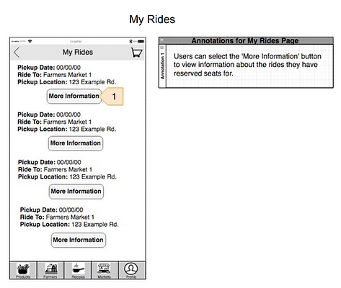This screenshot has height=288, width=341.
Task: Open the Farmers tab with the barn icon
Action: (50, 271)
